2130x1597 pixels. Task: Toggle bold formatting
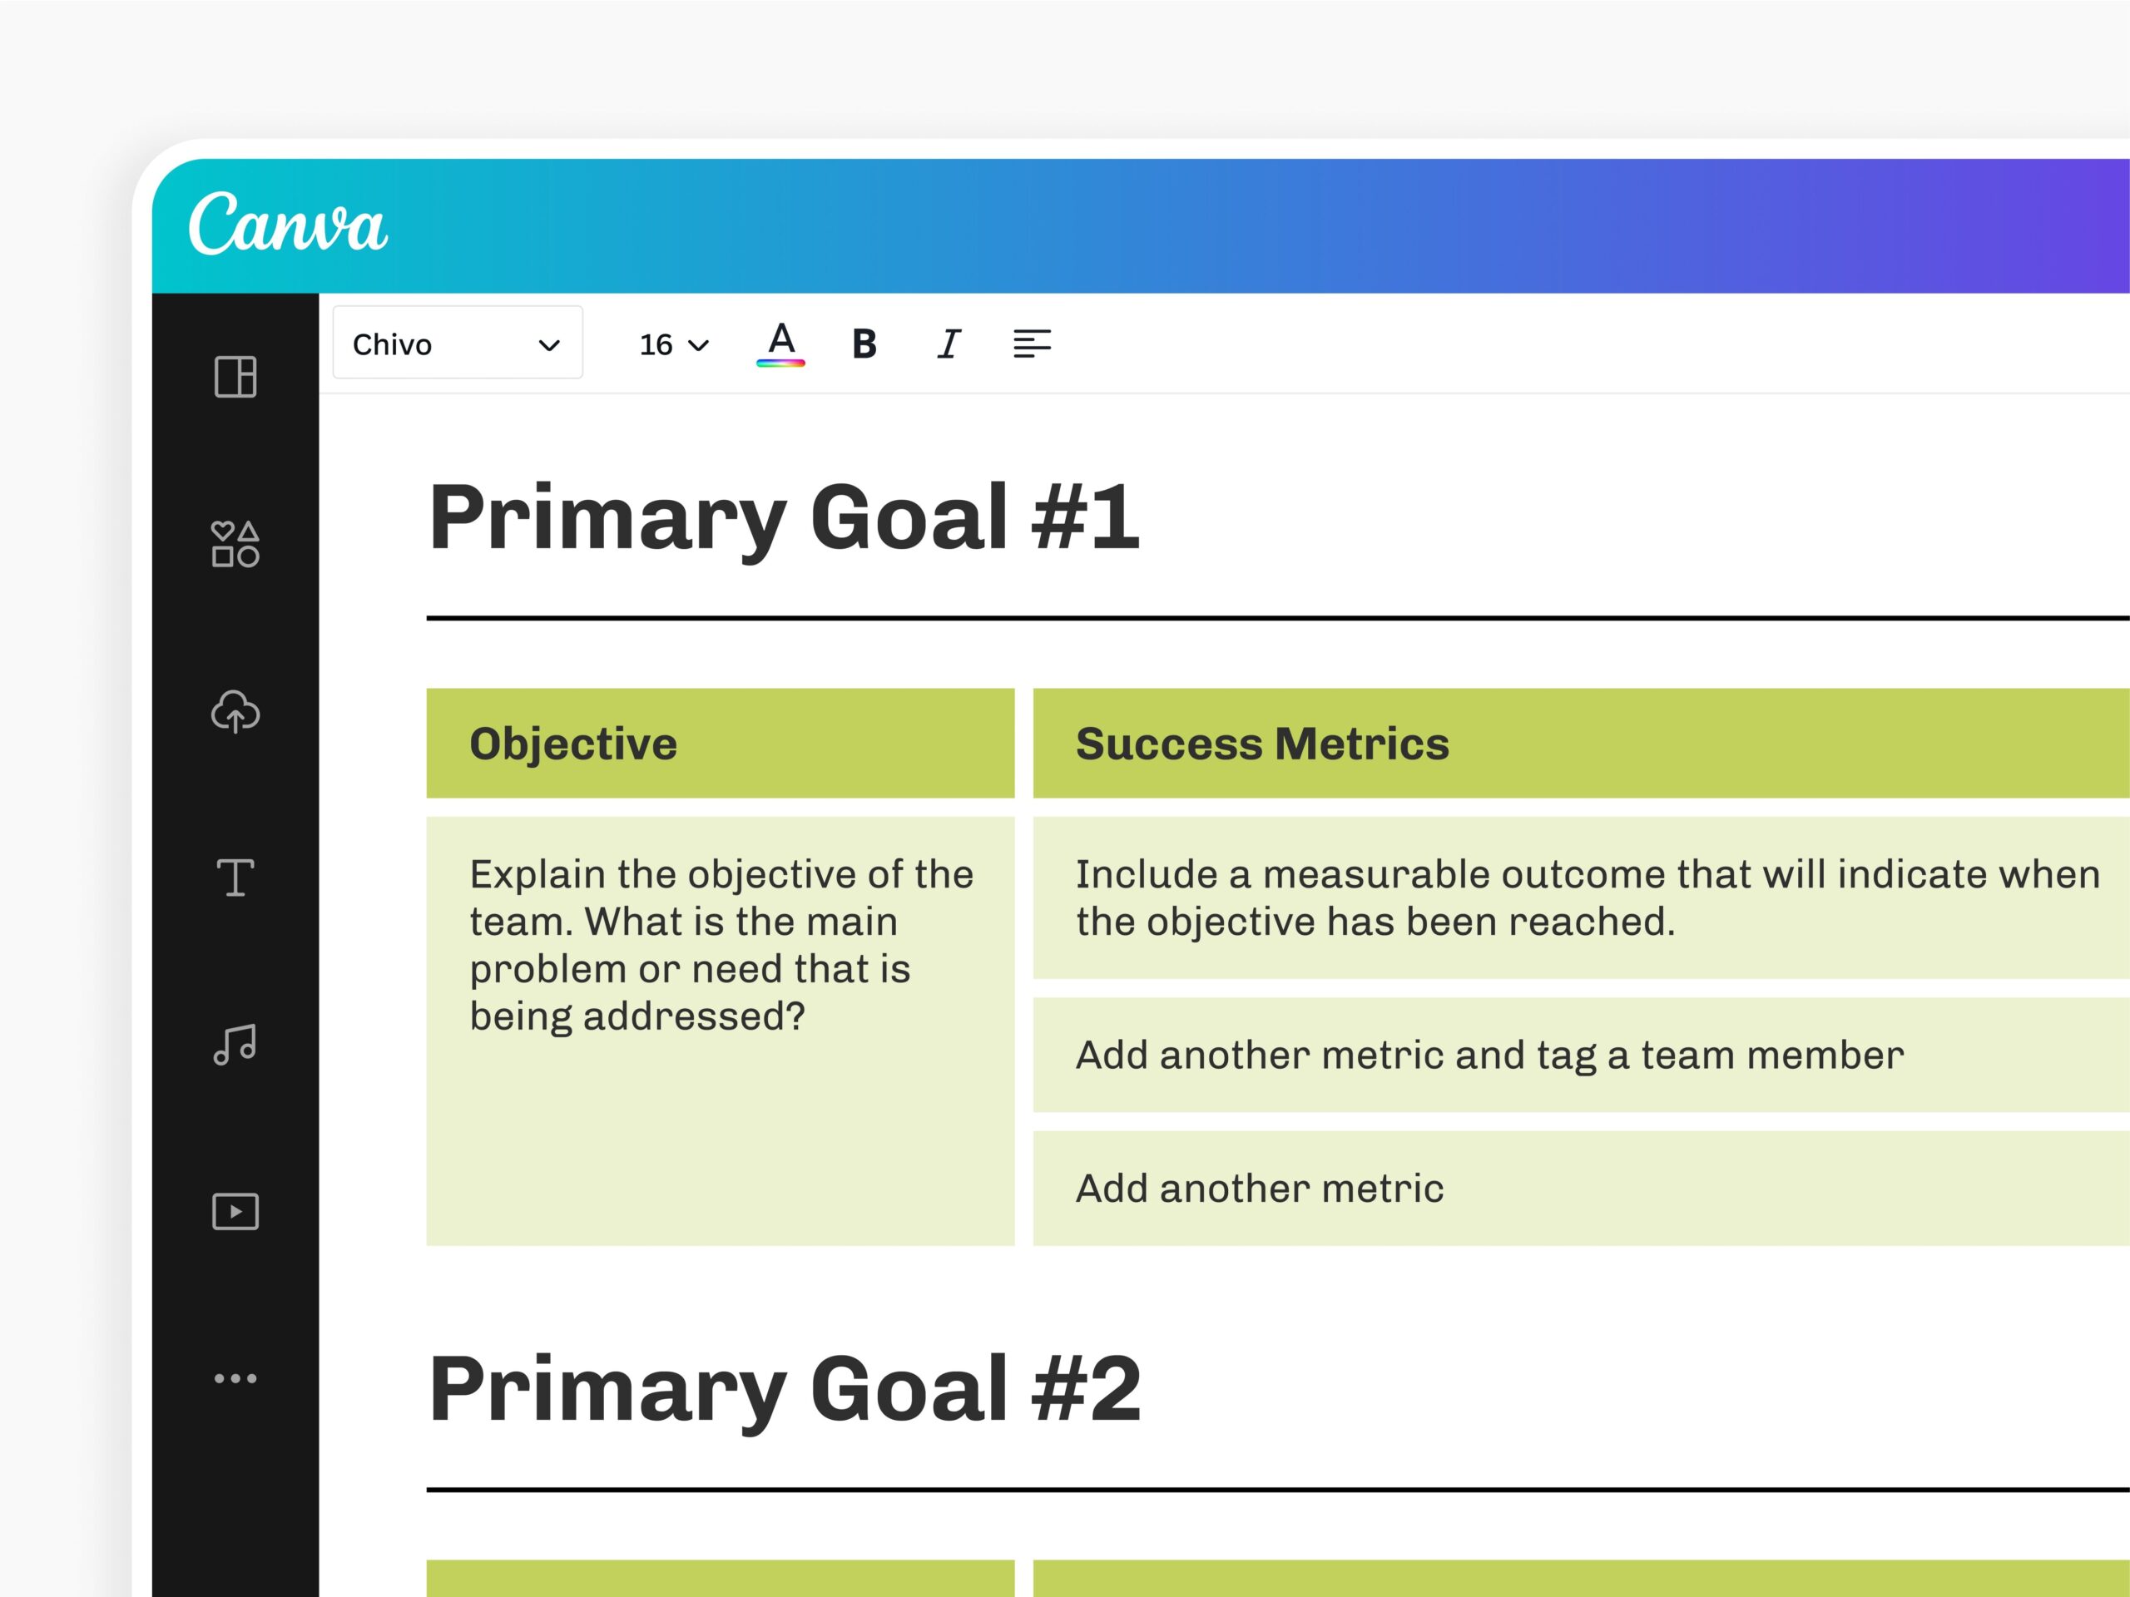pos(864,344)
